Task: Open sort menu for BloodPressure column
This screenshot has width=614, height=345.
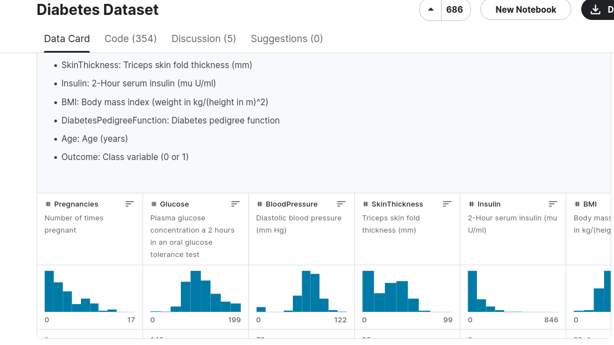Action: (x=341, y=204)
